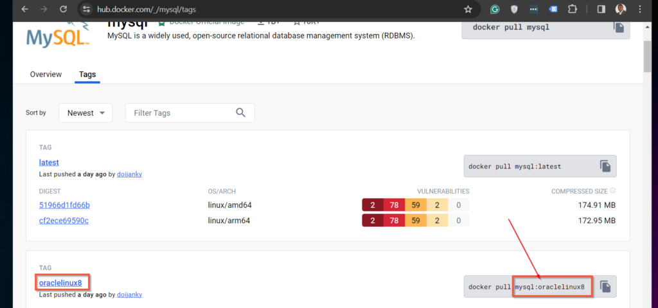Click the linux/amd64 OS/ARCH value
The width and height of the screenshot is (658, 308).
pos(229,206)
